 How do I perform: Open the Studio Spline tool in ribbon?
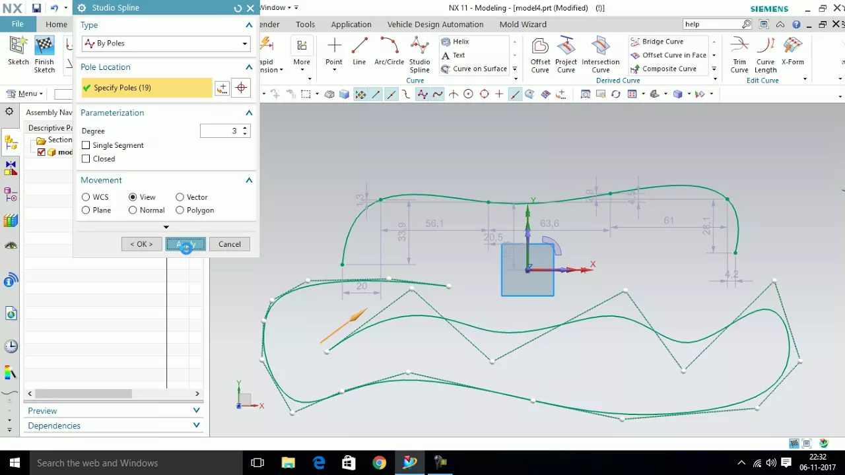coord(419,55)
